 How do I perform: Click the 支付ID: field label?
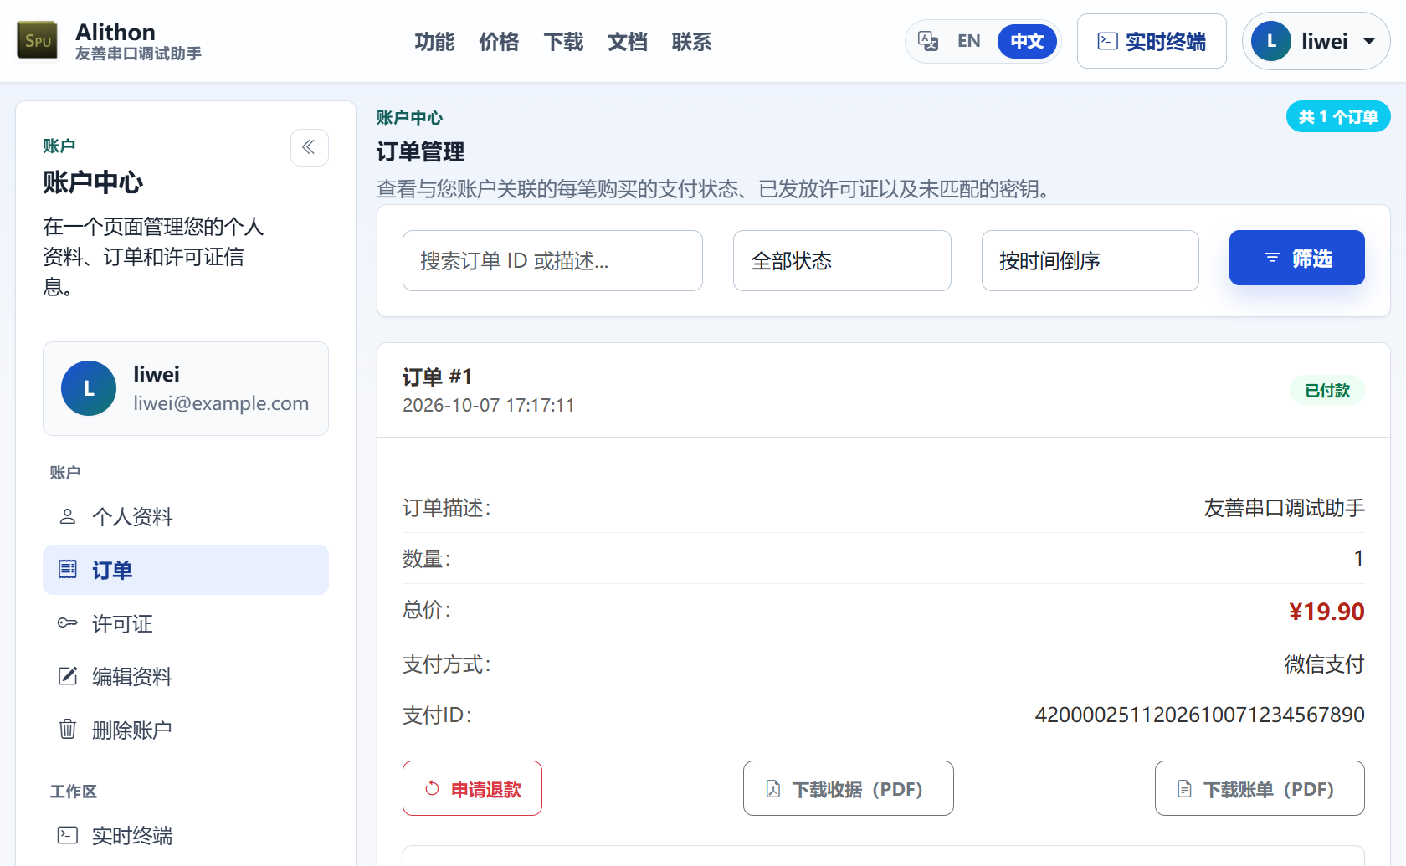pyautogui.click(x=438, y=715)
